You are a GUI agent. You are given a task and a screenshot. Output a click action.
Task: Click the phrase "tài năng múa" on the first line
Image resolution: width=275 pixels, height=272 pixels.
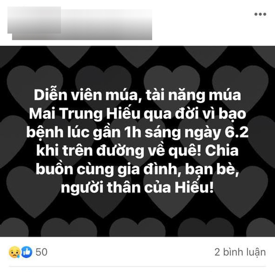[193, 95]
